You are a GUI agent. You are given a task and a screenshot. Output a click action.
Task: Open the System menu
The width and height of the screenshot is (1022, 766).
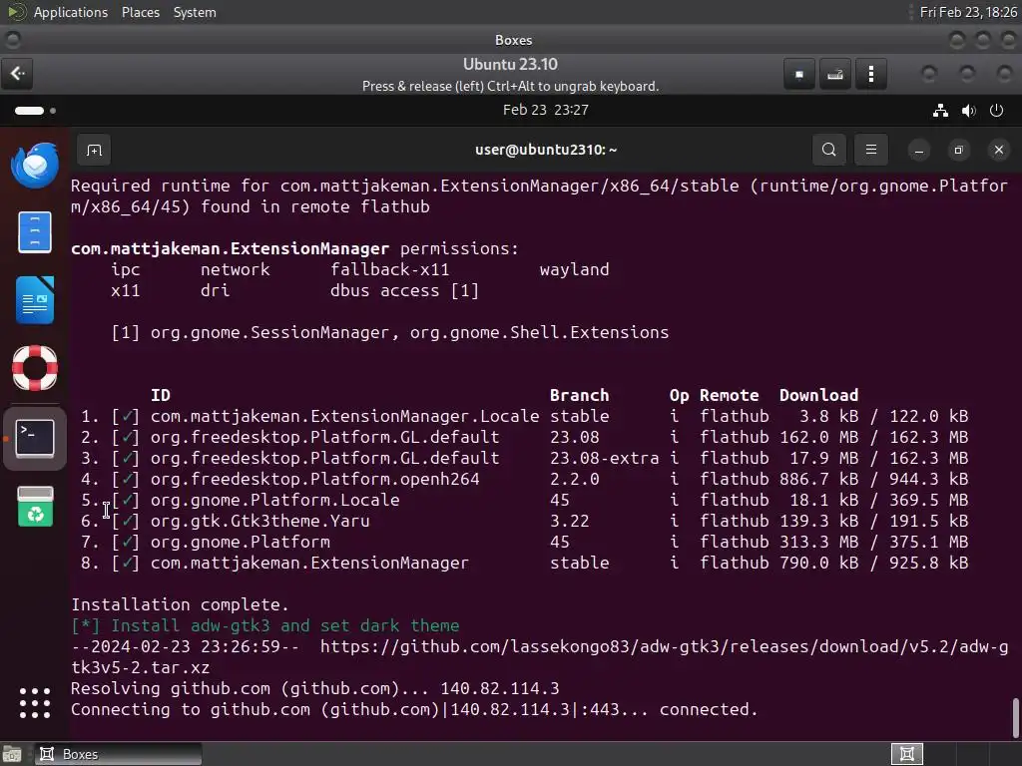pos(195,12)
